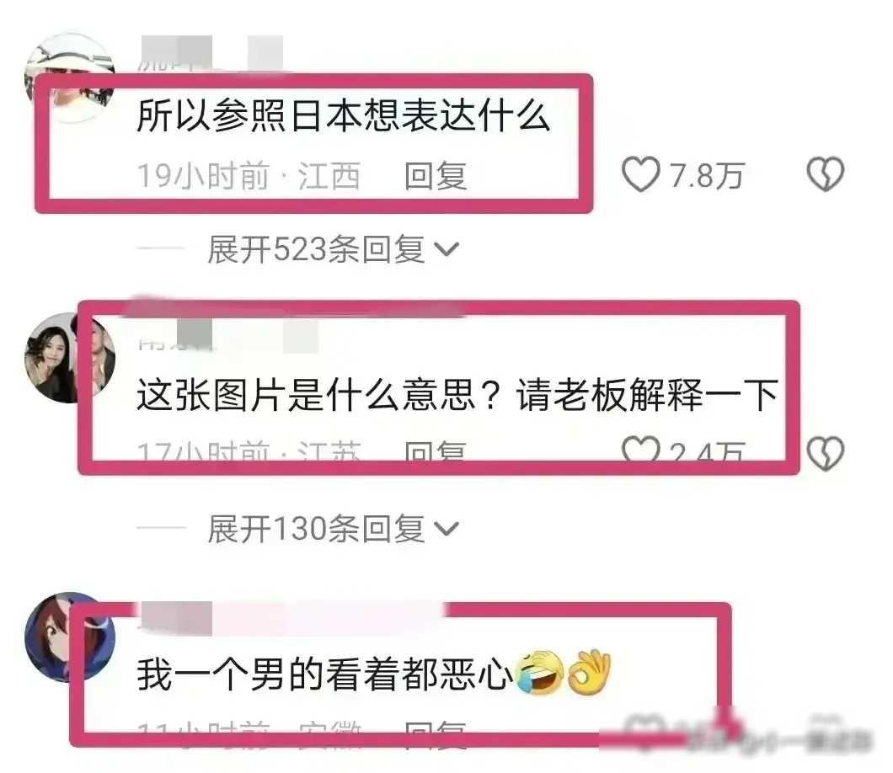Reply to 这张图片是什么意思 comment

click(x=436, y=450)
